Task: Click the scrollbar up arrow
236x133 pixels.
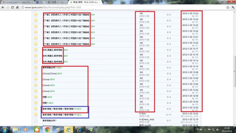Action: click(234, 12)
